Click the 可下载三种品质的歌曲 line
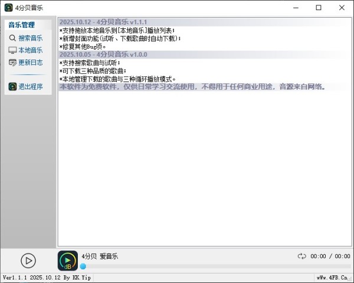Screen dimensions: 354x283 (x=93, y=71)
